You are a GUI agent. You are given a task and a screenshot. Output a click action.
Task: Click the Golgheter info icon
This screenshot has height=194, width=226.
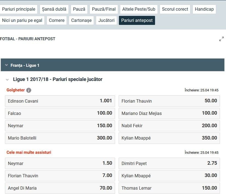click(29, 90)
